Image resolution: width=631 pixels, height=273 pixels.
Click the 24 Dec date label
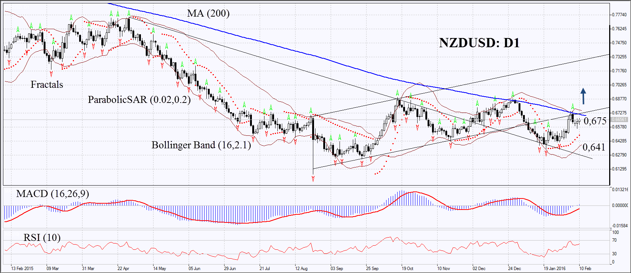514,268
